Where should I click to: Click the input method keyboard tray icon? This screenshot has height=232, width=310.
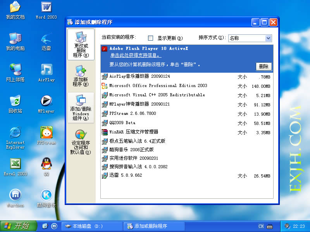[270, 226]
